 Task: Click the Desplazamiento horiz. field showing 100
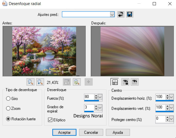tap(161, 97)
